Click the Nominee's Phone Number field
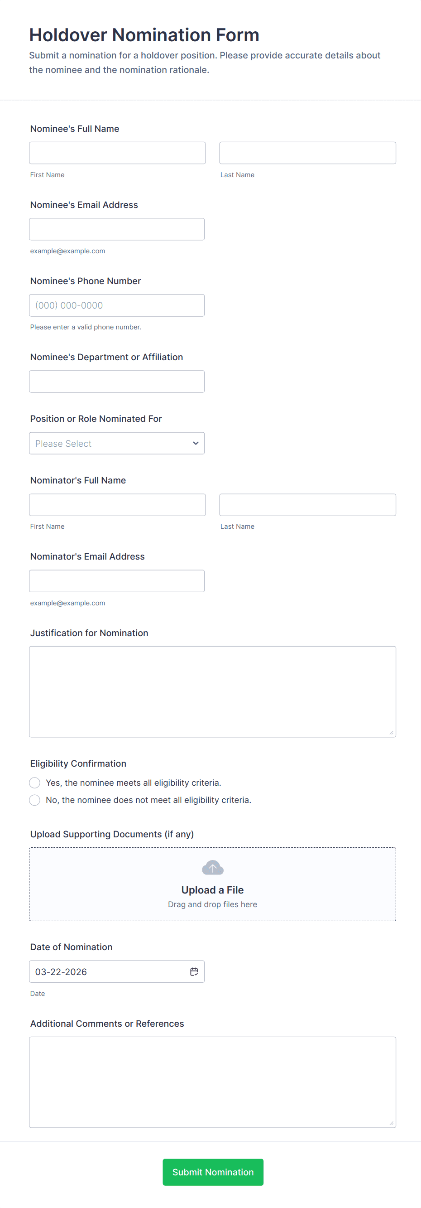The image size is (421, 1208). [117, 305]
